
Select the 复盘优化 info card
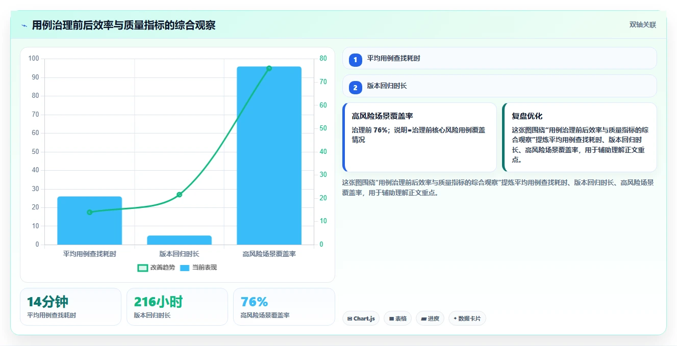(580, 138)
